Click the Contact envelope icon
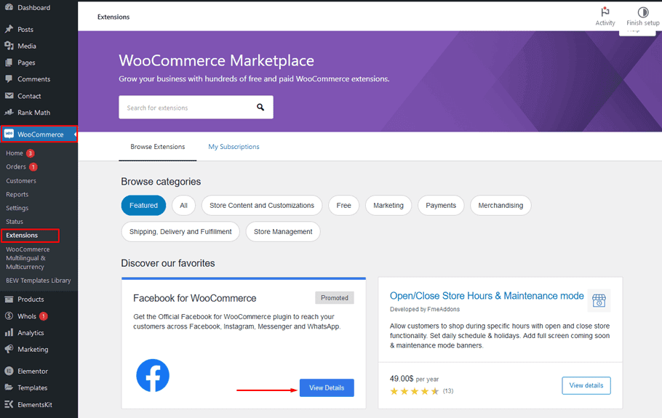 pos(9,96)
